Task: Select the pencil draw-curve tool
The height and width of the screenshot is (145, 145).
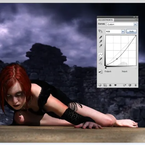Action: click(x=101, y=59)
